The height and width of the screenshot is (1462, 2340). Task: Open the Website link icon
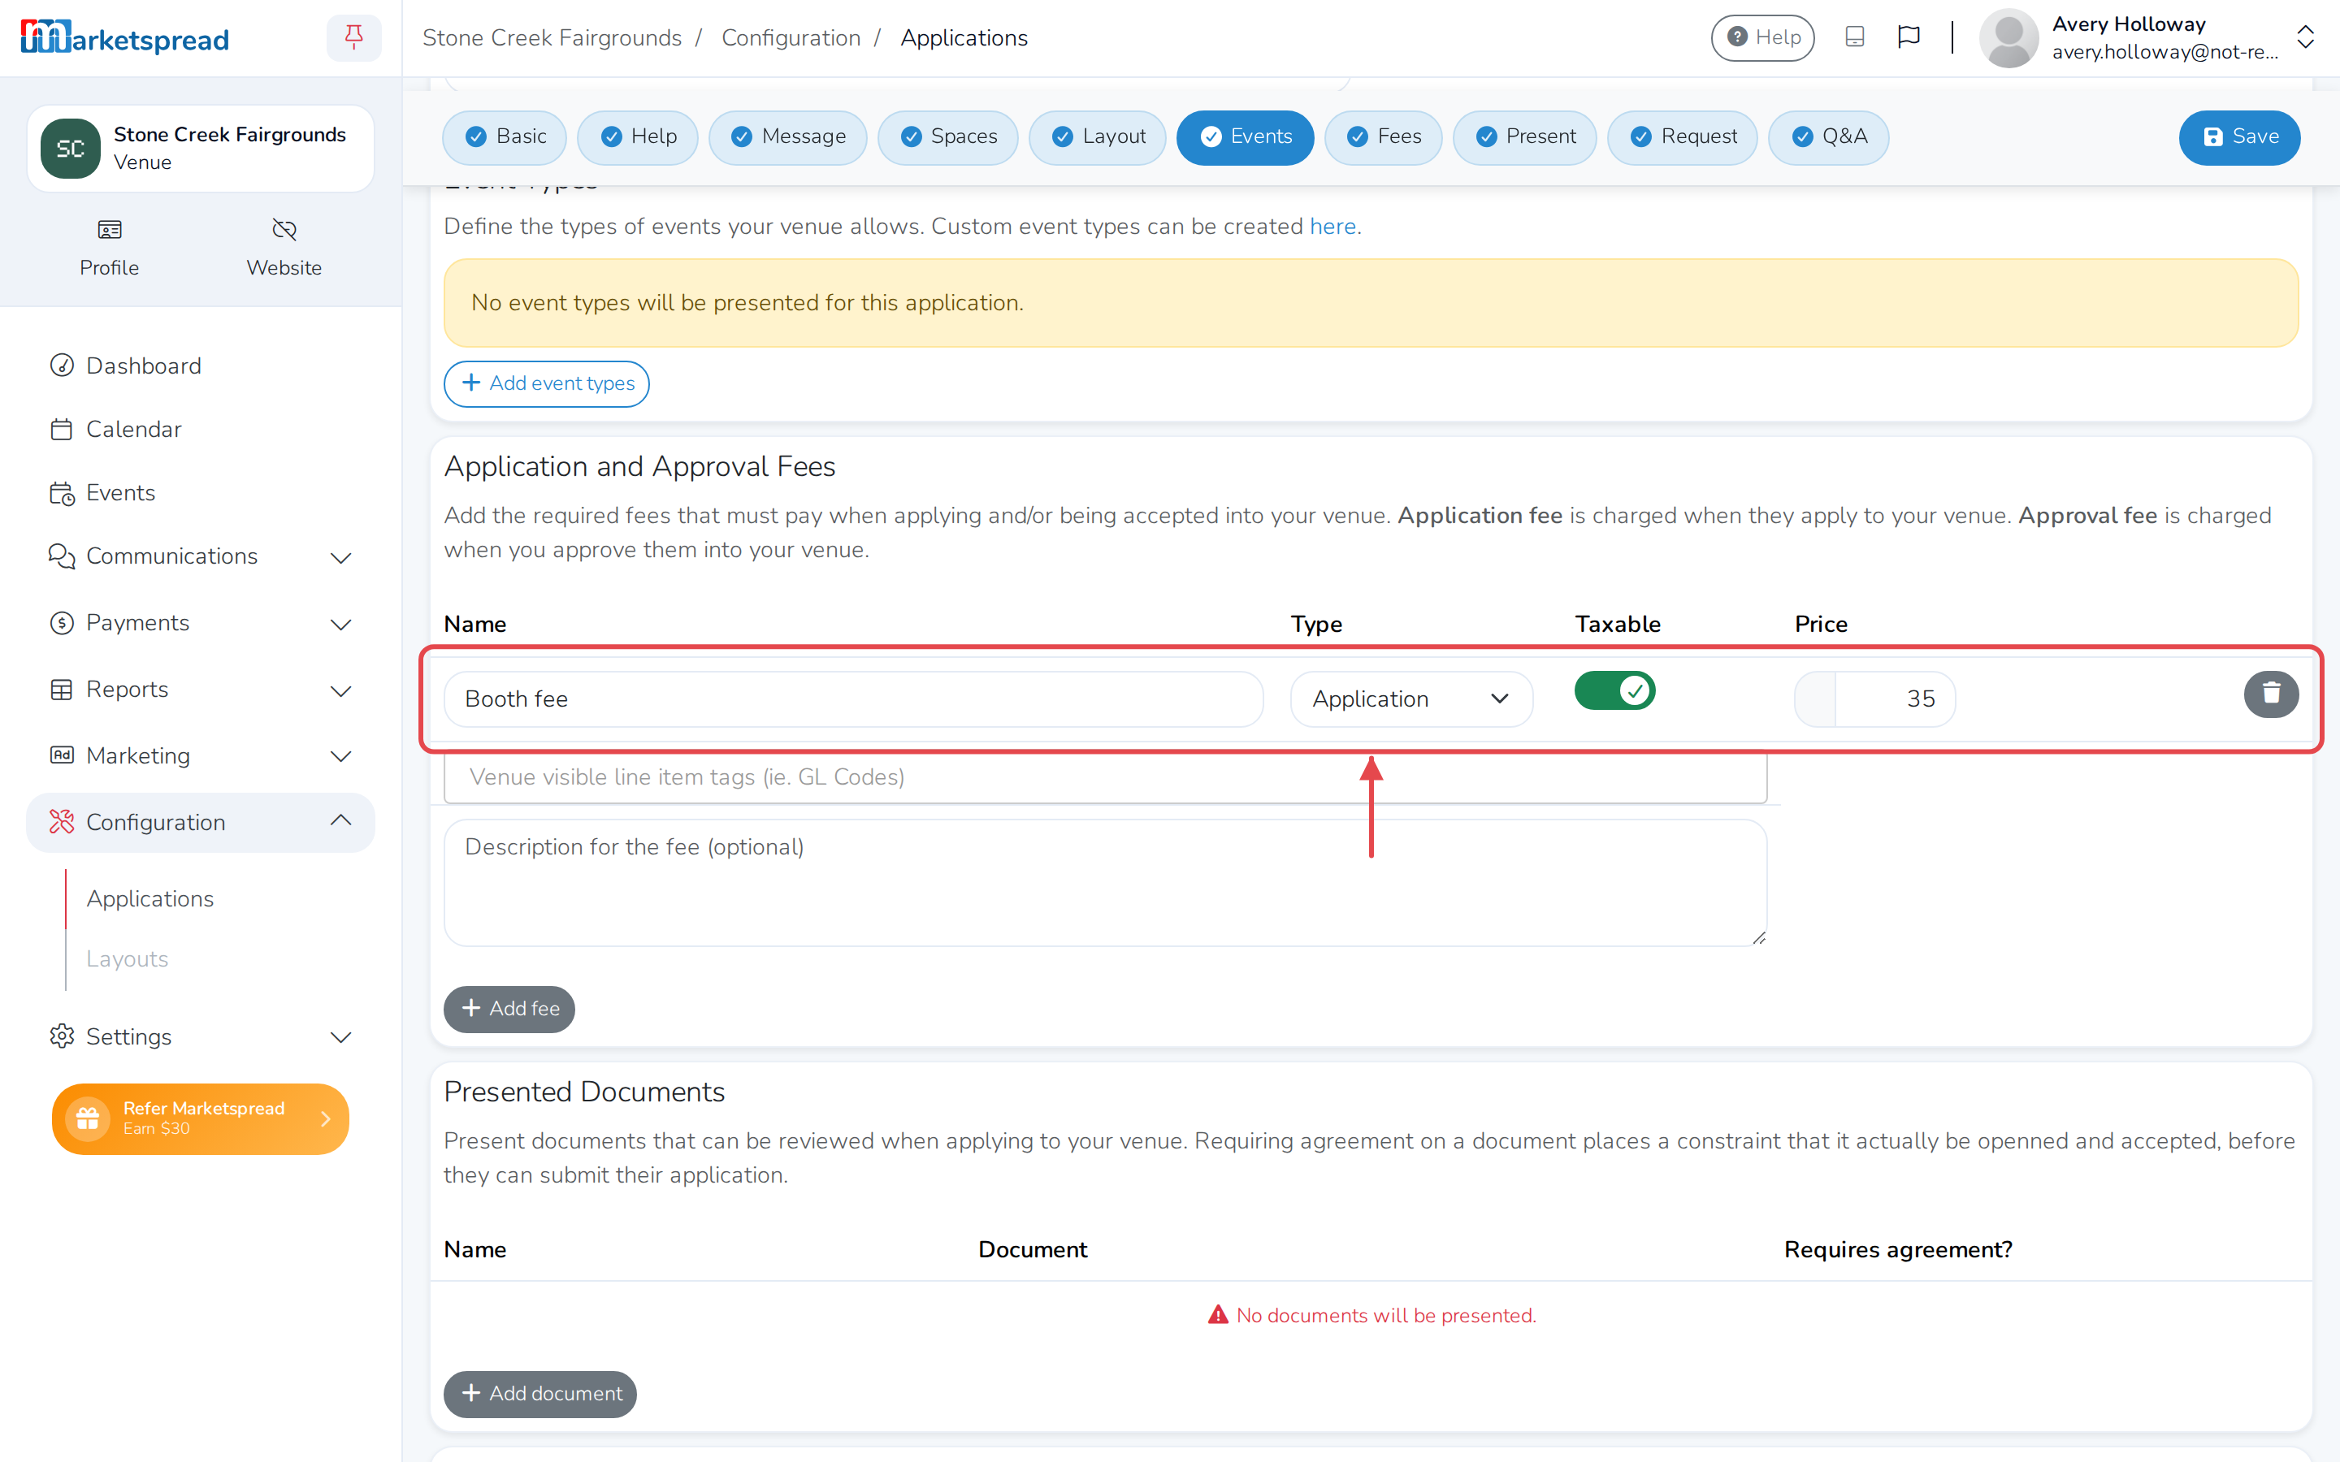click(284, 248)
